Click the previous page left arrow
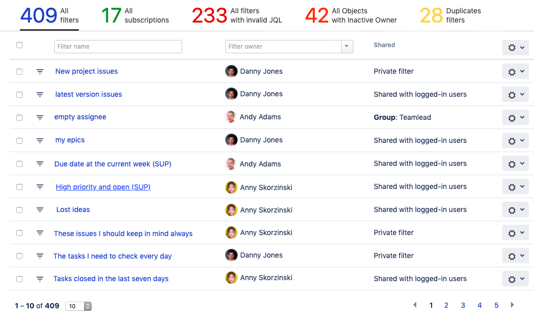 pyautogui.click(x=415, y=305)
